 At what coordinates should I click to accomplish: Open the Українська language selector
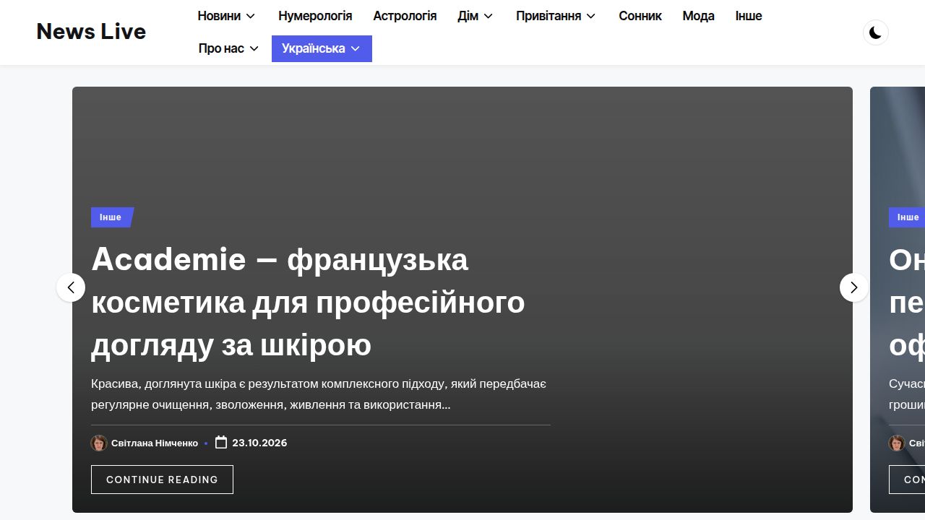coord(322,48)
